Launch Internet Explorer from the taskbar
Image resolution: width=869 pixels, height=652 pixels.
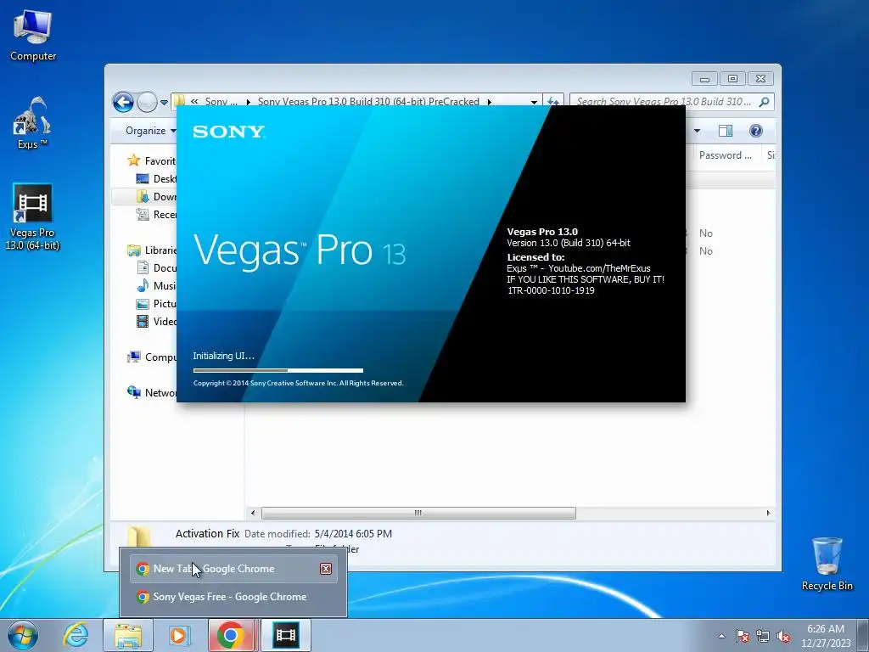[x=76, y=635]
